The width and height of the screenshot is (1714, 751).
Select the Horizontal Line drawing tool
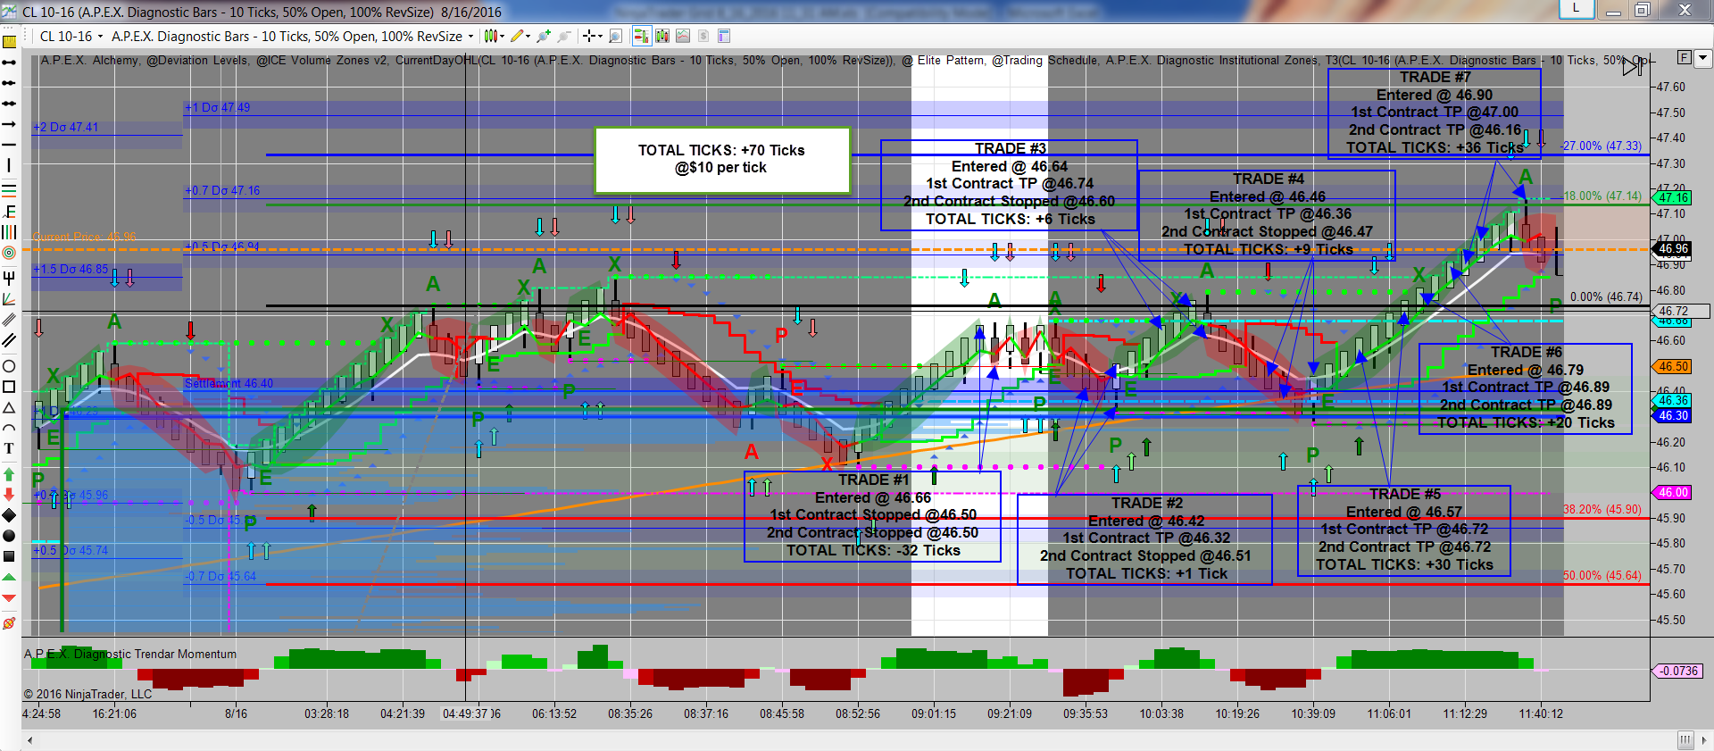(9, 145)
